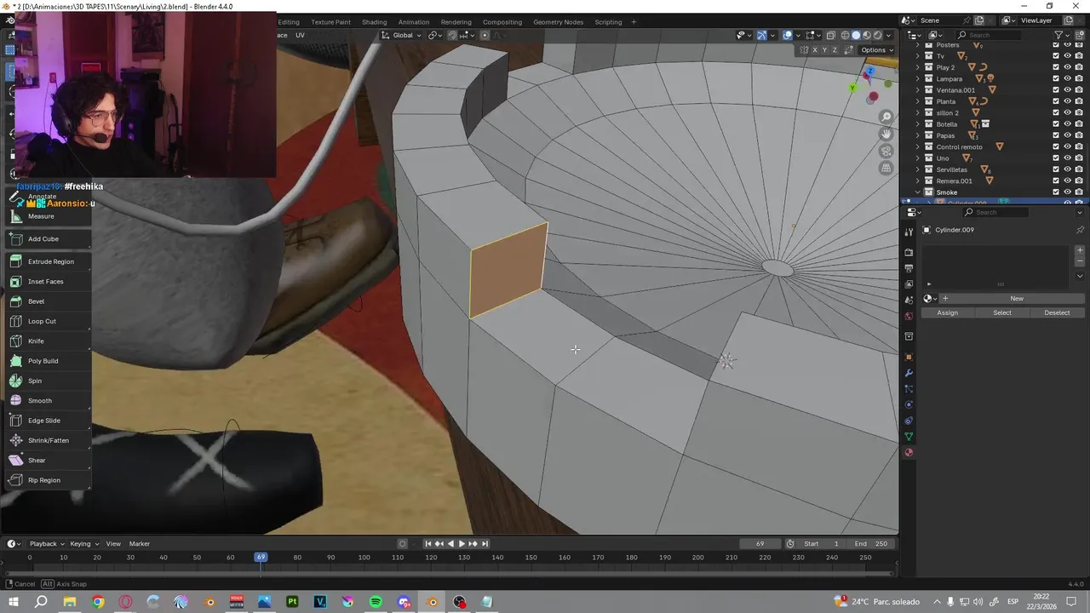The image size is (1090, 613).
Task: Uncheck the Botella collection checkbox
Action: [1056, 124]
